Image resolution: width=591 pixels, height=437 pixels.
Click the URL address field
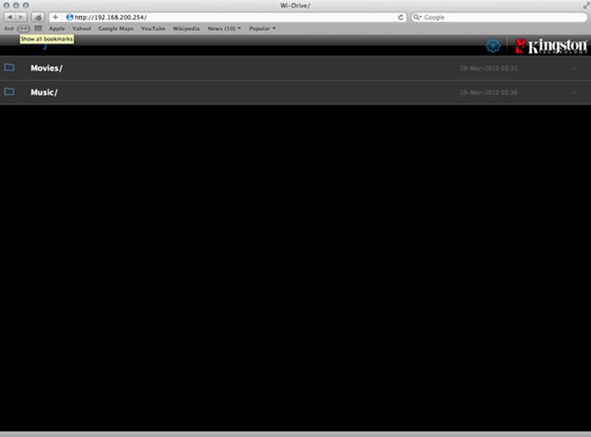tap(234, 17)
